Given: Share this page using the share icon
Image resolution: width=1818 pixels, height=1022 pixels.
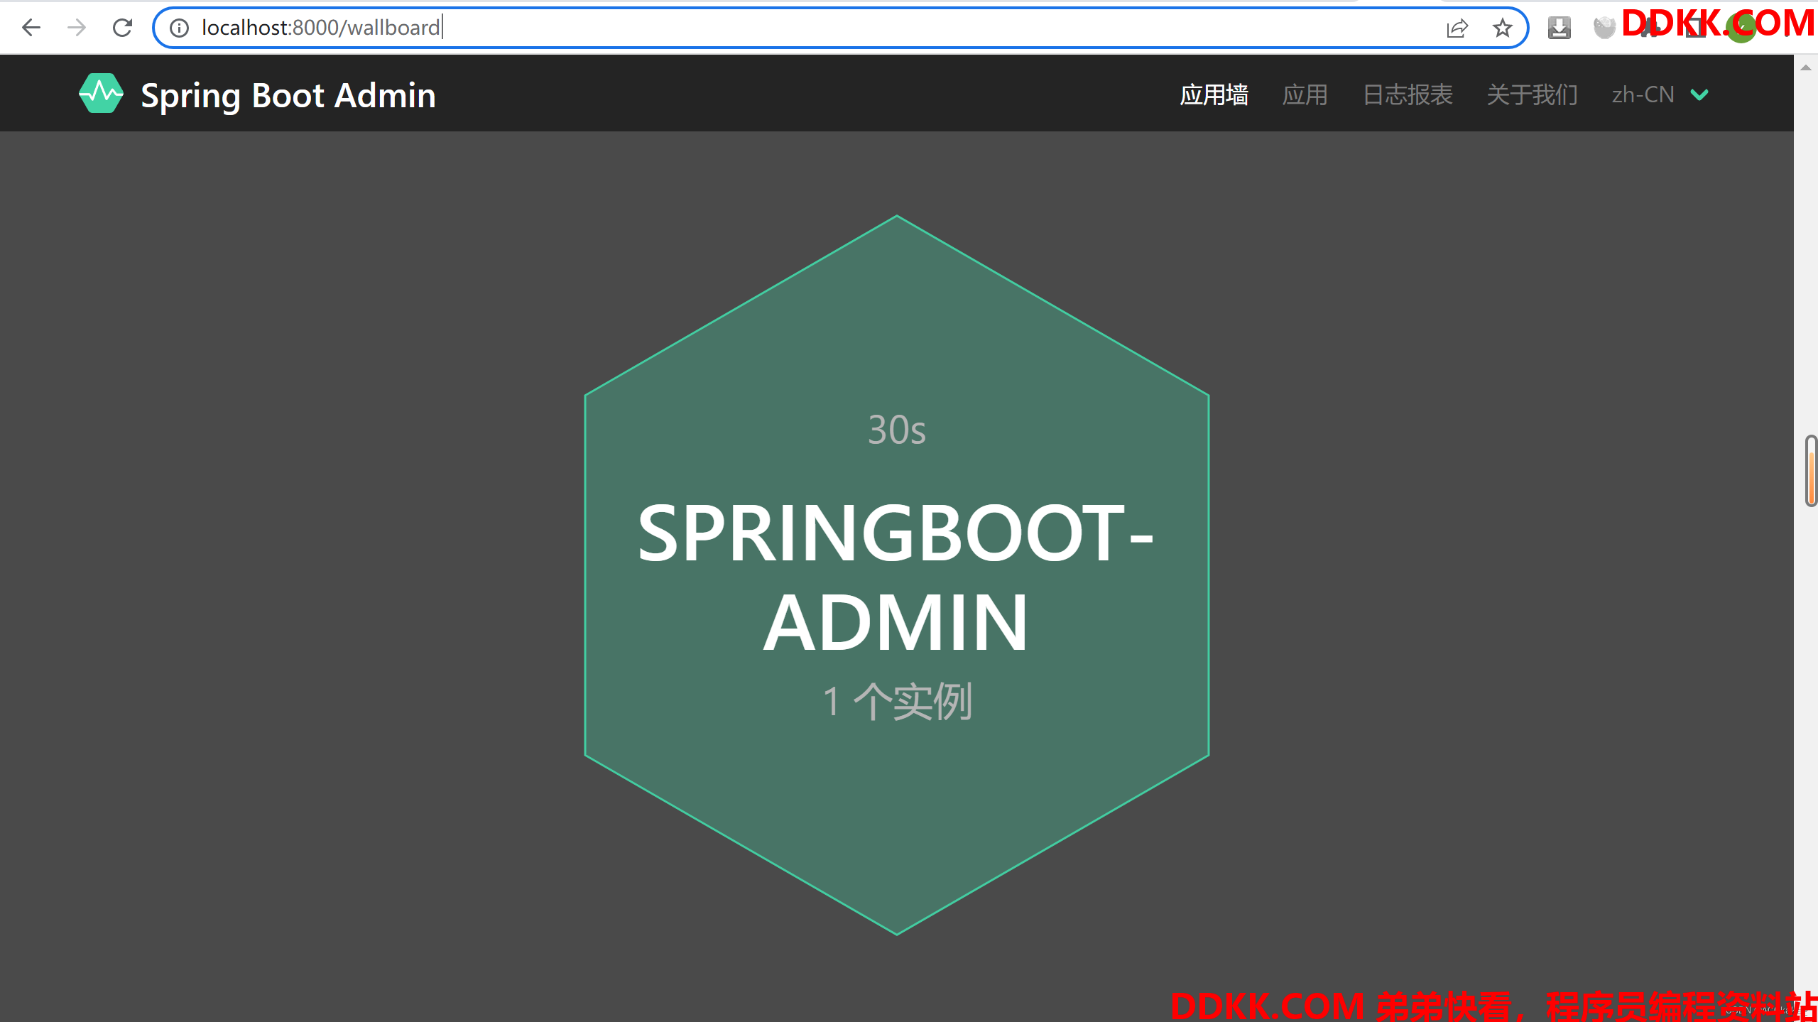Looking at the screenshot, I should tap(1457, 28).
